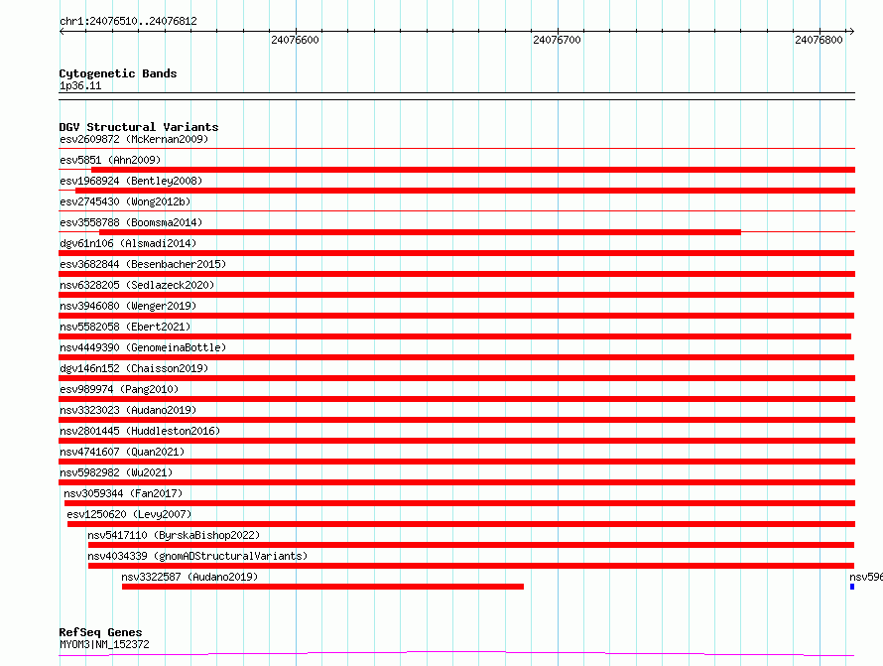Click the magenta MYOM3 gene line

click(456, 654)
